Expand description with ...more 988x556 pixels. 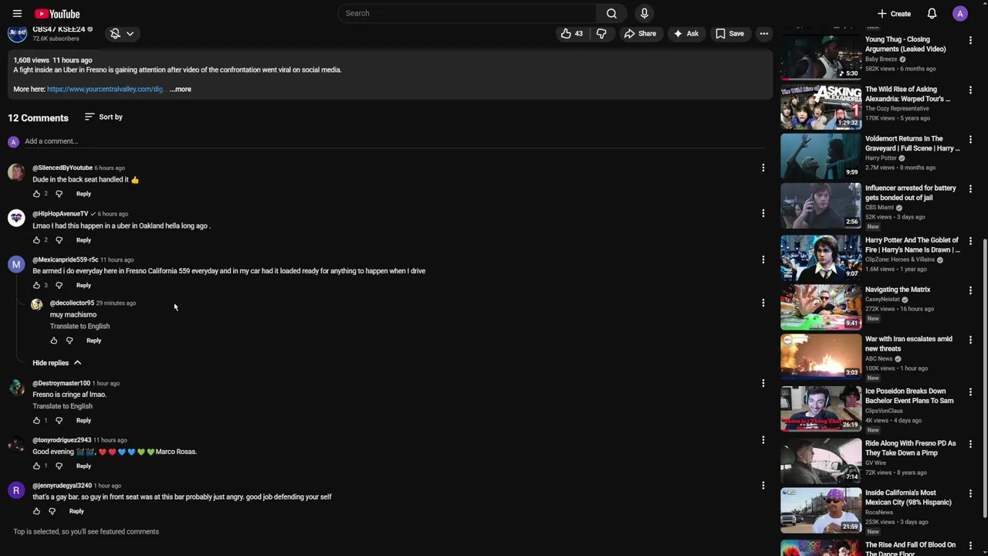tap(181, 89)
